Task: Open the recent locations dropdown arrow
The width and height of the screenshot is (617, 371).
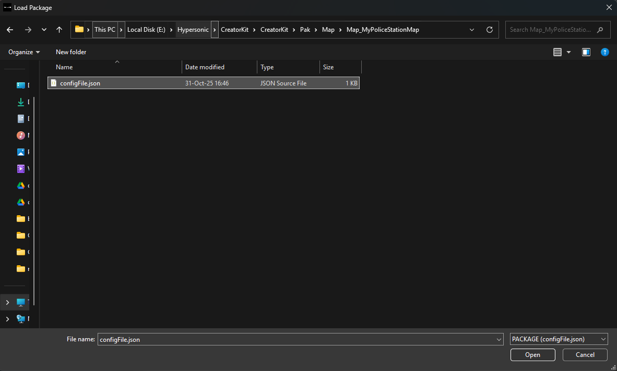Action: [44, 30]
